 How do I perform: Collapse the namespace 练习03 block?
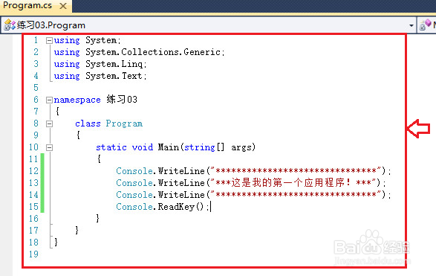click(49, 100)
